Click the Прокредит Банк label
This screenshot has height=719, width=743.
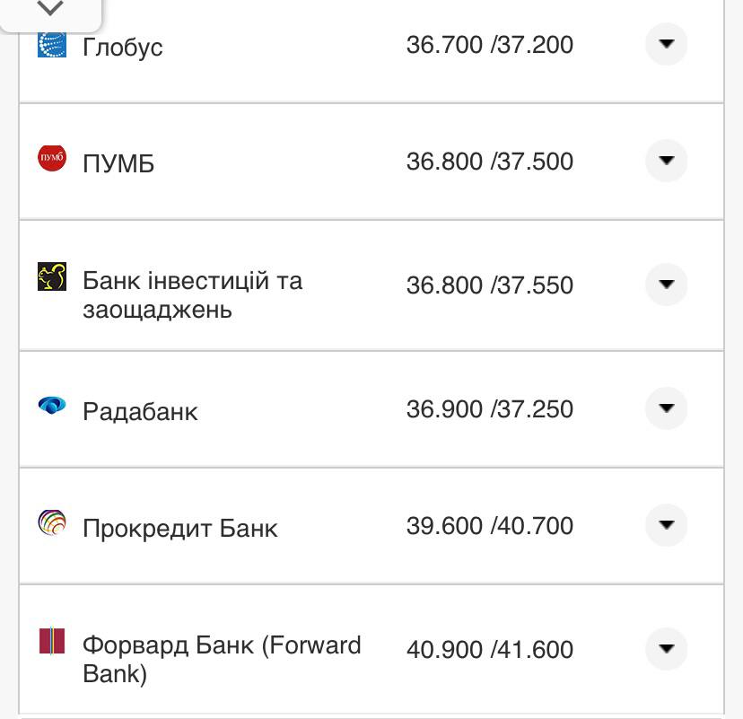pyautogui.click(x=179, y=528)
